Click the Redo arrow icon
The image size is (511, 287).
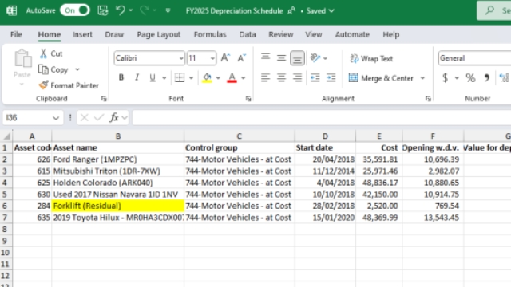(144, 10)
